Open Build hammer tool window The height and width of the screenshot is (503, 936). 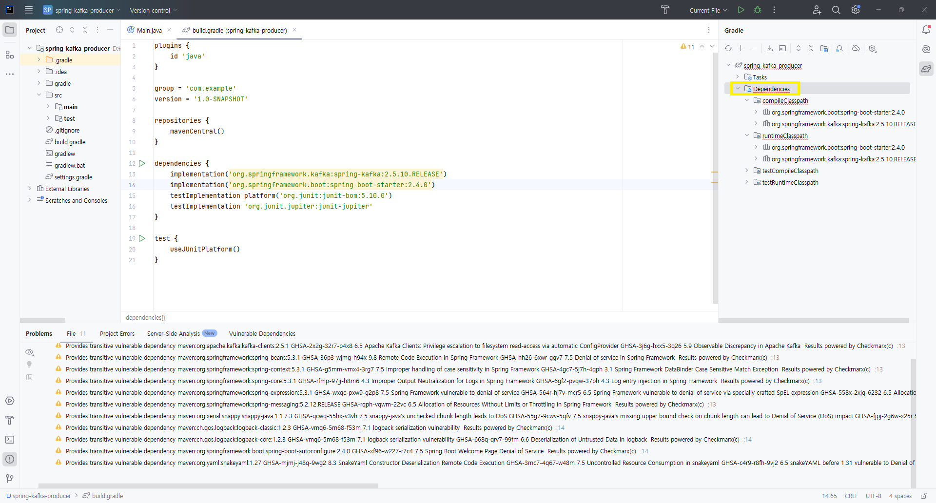click(10, 420)
